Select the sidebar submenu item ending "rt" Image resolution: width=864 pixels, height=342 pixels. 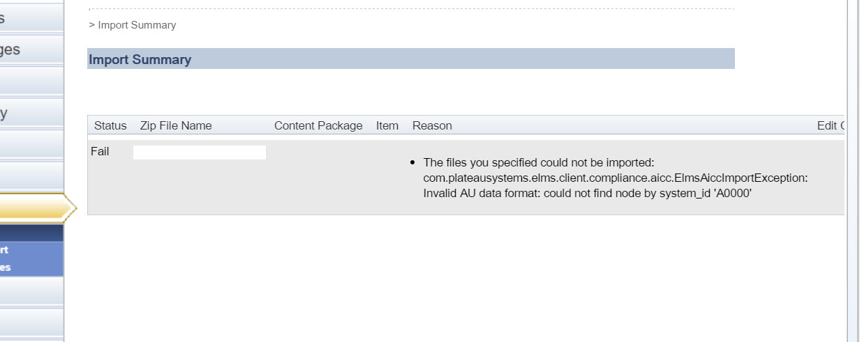(5, 250)
